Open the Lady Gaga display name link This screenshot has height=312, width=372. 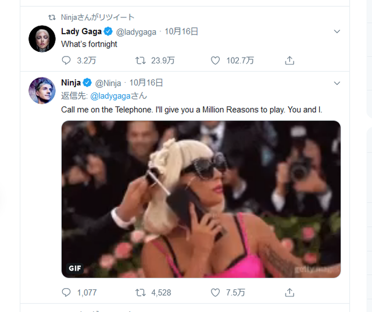[x=81, y=31]
